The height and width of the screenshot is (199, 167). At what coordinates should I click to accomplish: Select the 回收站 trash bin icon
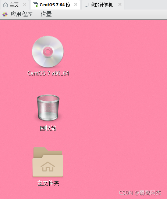pyautogui.click(x=48, y=108)
